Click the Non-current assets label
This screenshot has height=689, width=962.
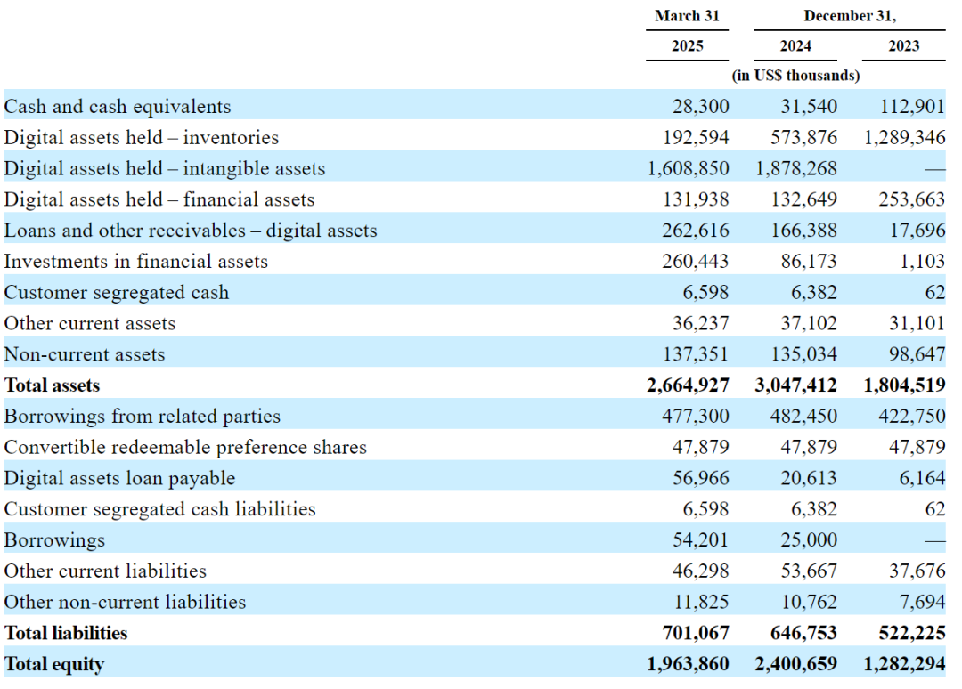[84, 354]
